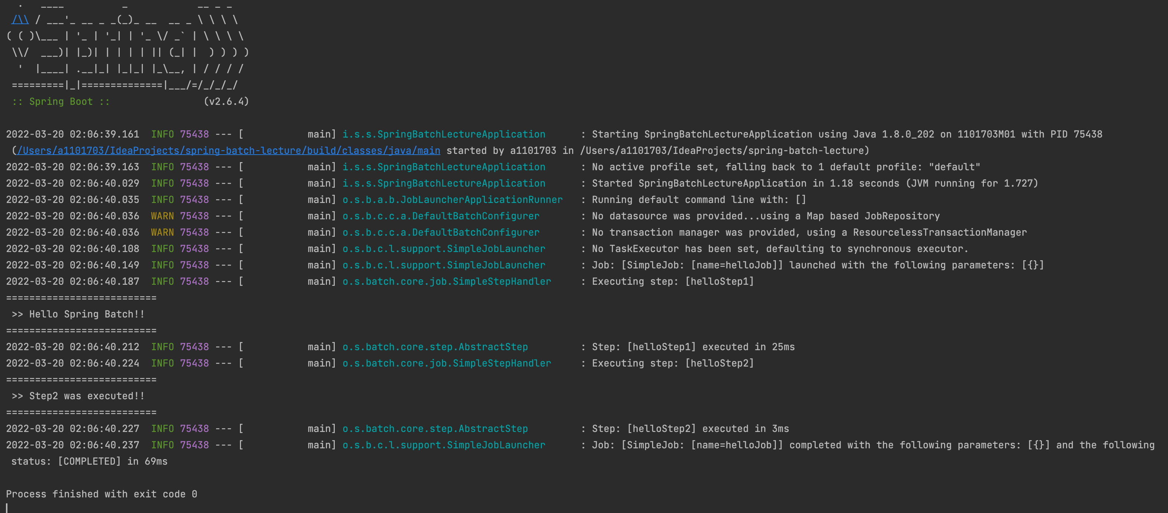Click the 'Executing step: [helloStep1]' message
This screenshot has height=513, width=1168.
coord(673,281)
